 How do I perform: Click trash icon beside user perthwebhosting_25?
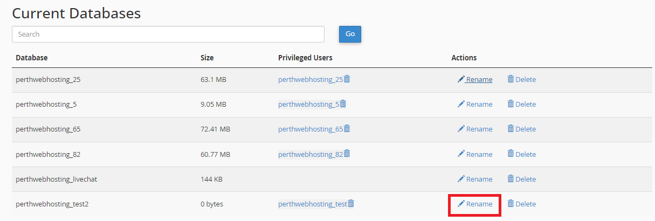click(x=347, y=79)
